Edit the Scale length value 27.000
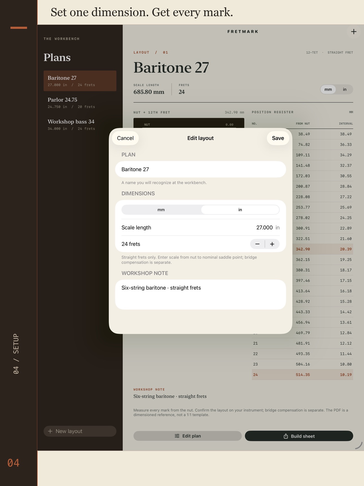This screenshot has height=486, width=364. [x=264, y=227]
